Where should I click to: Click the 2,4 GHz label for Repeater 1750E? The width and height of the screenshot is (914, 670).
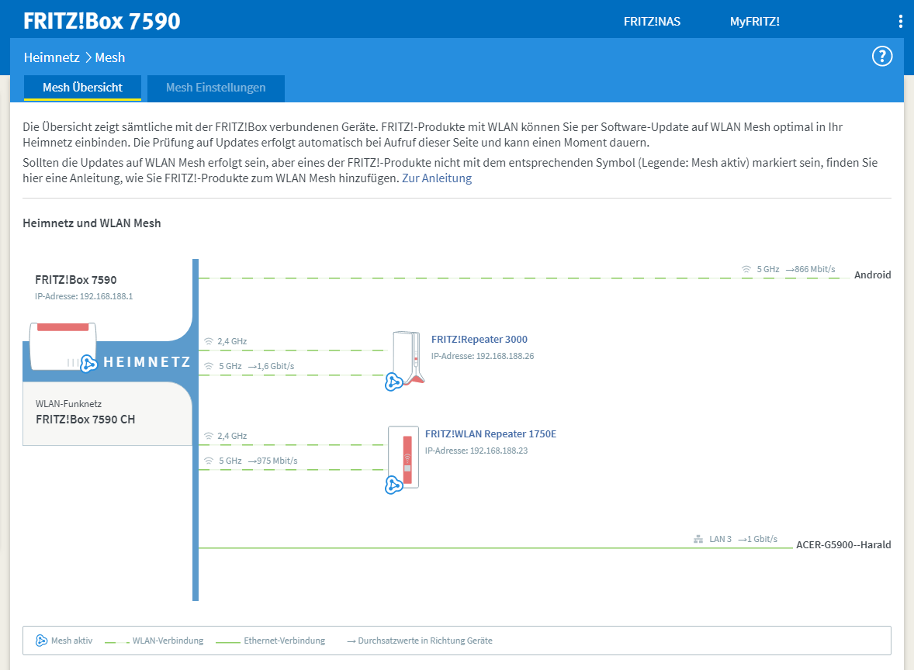point(232,436)
